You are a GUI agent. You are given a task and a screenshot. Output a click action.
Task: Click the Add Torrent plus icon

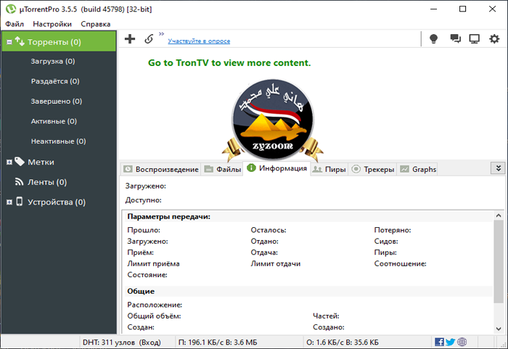pos(130,39)
